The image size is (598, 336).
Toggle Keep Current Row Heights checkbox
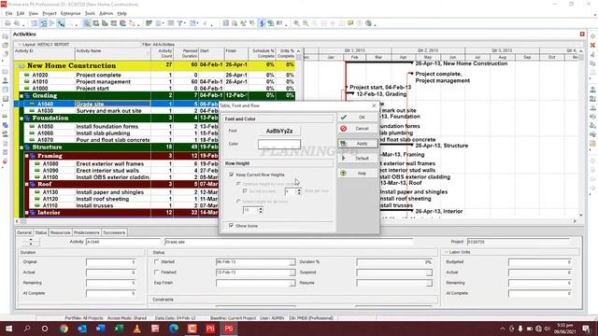pyautogui.click(x=231, y=175)
